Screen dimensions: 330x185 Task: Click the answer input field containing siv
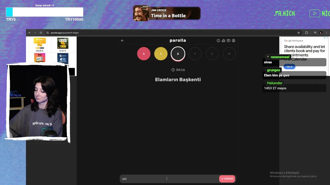169,179
